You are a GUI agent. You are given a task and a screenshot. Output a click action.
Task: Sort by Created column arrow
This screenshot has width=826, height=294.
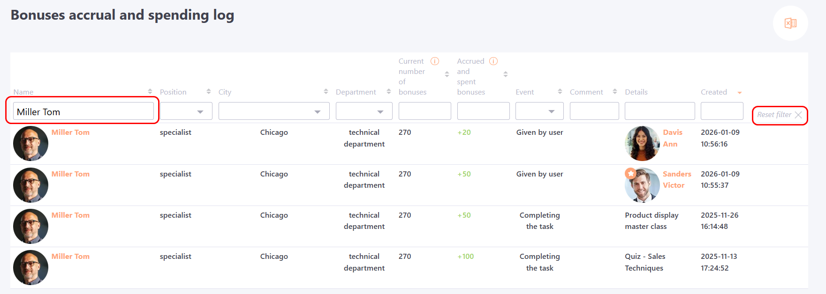(x=740, y=93)
